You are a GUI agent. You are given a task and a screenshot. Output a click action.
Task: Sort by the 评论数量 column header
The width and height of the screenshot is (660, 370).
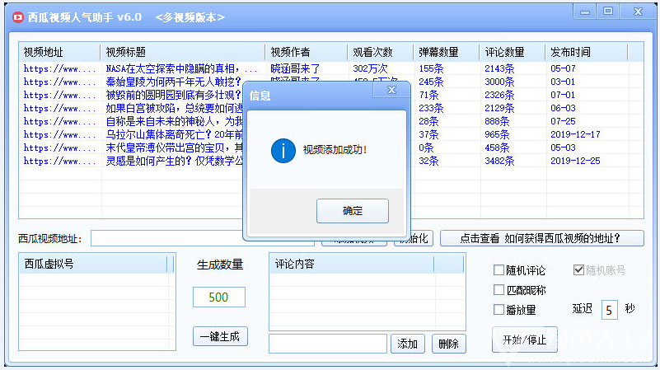(513, 52)
